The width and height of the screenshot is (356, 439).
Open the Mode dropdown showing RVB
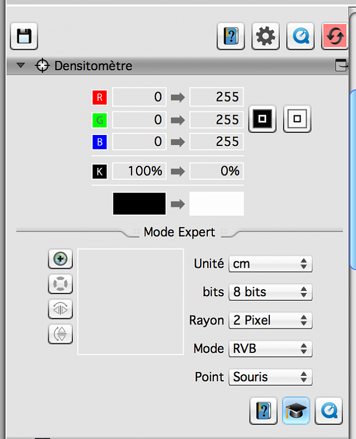270,349
